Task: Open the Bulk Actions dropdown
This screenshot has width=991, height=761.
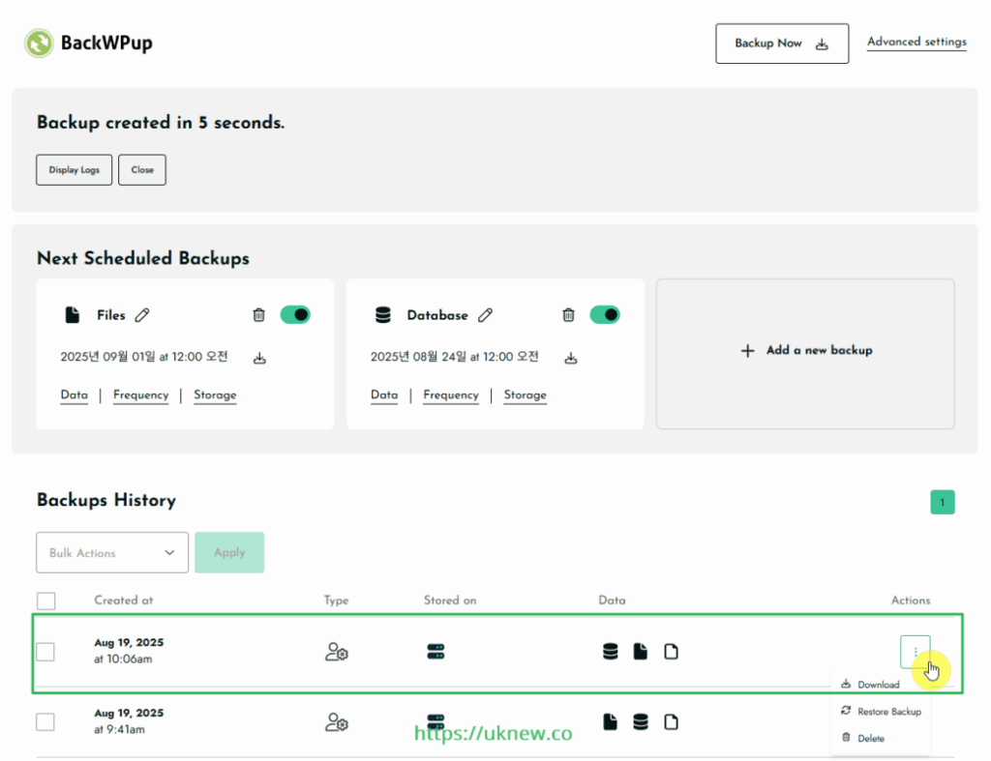Action: coord(112,553)
